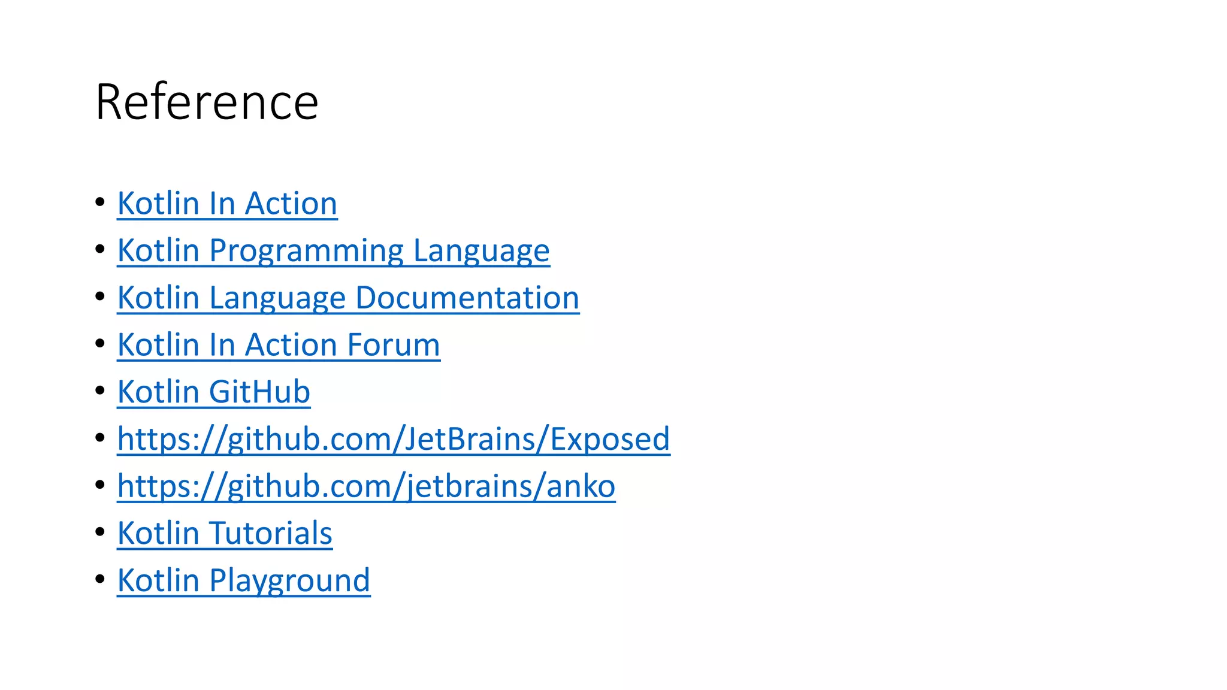
Task: Open the Kotlin Tutorials link
Action: click(x=225, y=533)
